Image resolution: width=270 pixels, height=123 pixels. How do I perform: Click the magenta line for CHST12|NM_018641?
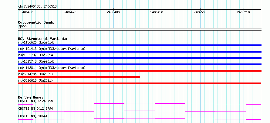pos(140,119)
